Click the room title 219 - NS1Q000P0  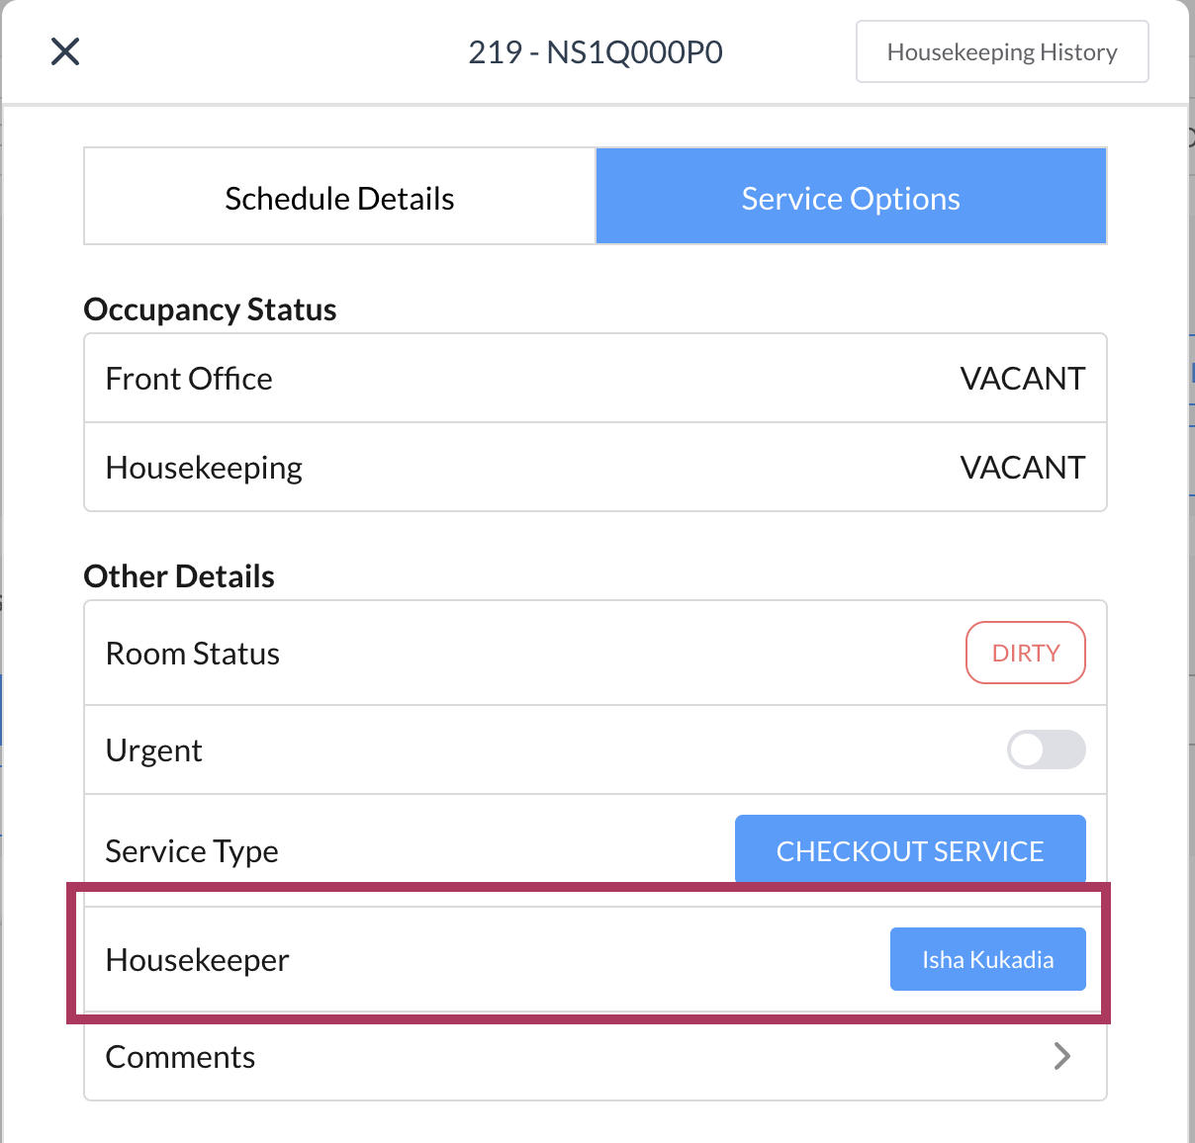pyautogui.click(x=596, y=51)
